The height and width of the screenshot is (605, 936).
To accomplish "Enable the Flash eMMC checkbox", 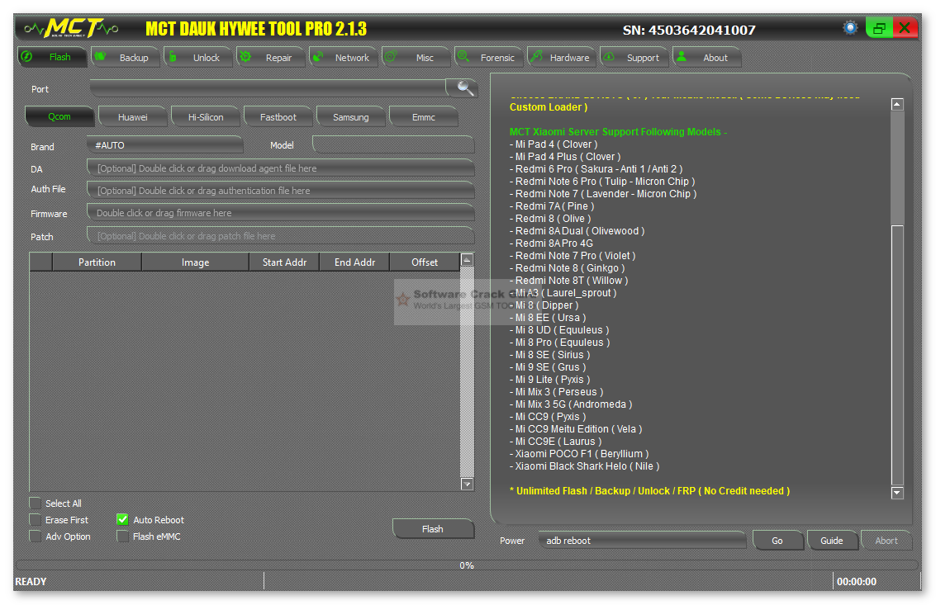I will [122, 536].
